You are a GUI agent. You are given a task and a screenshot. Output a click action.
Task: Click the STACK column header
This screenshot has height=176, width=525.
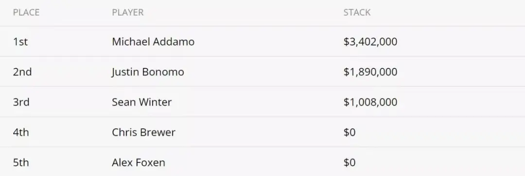(x=357, y=12)
